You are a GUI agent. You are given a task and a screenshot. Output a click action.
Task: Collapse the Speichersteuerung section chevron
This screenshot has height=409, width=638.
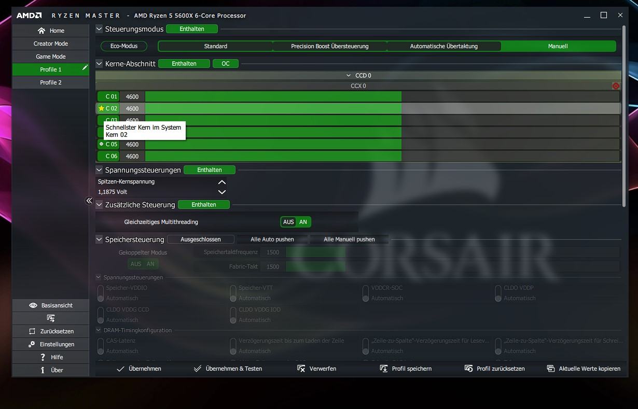[x=99, y=239]
